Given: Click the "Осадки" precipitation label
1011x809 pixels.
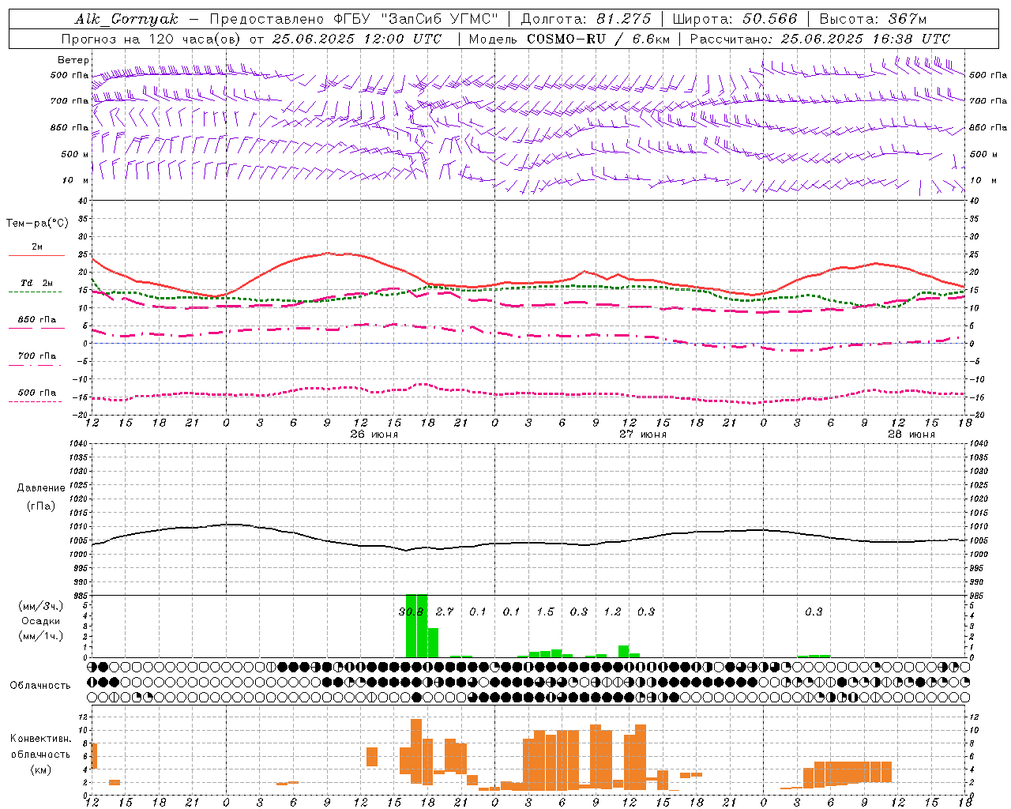Looking at the screenshot, I should click(41, 621).
